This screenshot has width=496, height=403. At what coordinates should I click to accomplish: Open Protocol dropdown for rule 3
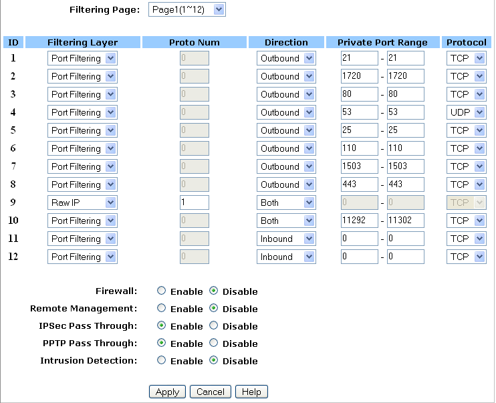pyautogui.click(x=467, y=94)
